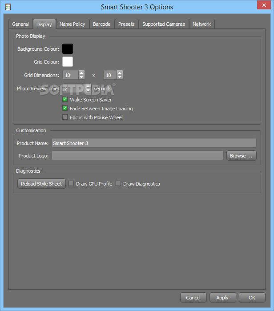Go to the Presets tab
Screen dimensions: 274x311
[126, 24]
